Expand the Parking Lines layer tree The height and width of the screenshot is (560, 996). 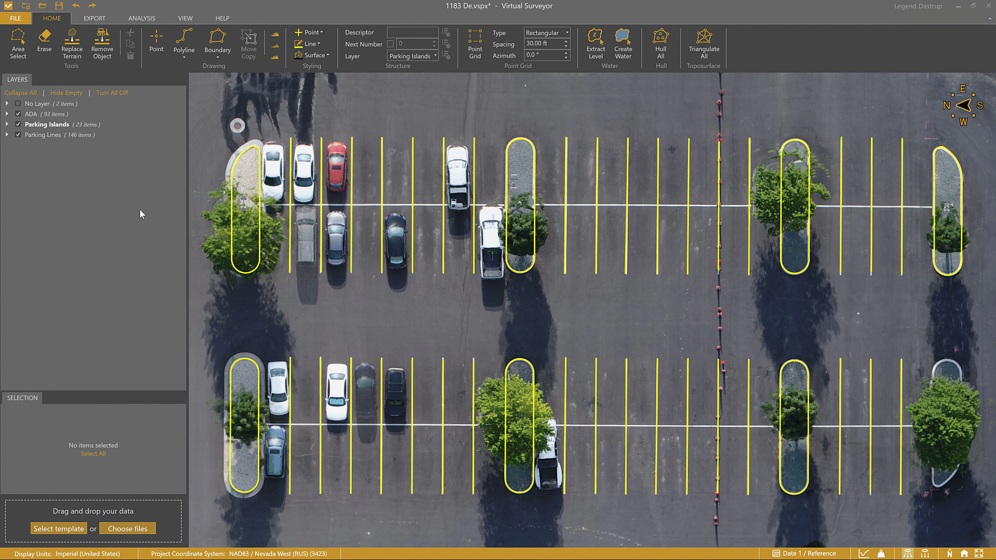[7, 135]
